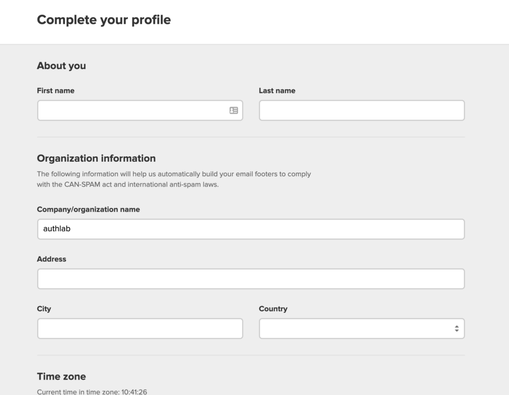The width and height of the screenshot is (509, 395).
Task: Click the contact card icon in First name field
Action: [x=233, y=110]
